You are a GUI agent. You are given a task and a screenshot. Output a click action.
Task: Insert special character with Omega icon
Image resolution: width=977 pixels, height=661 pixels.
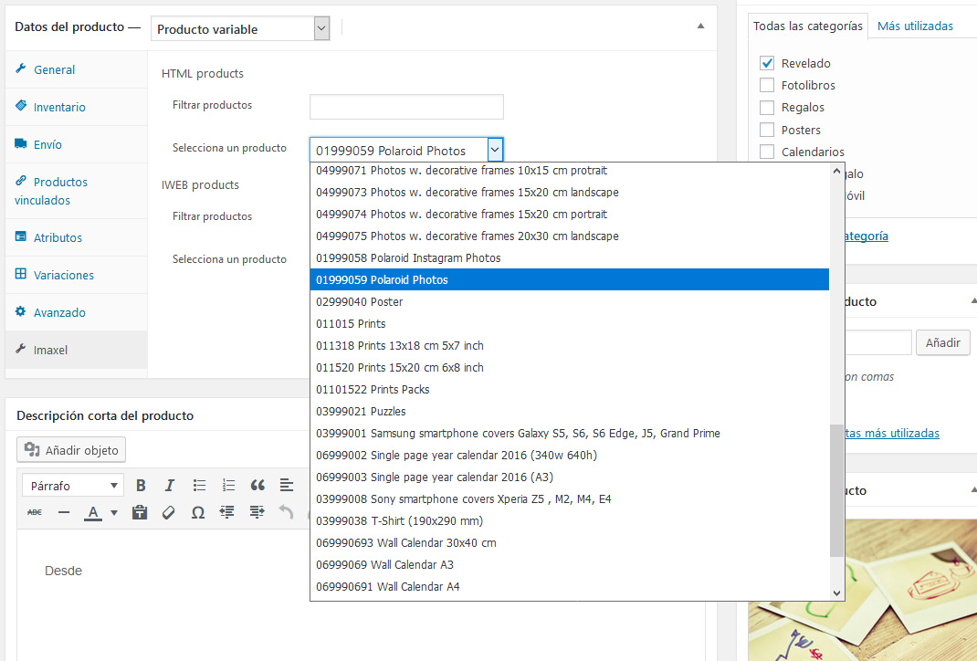[197, 512]
